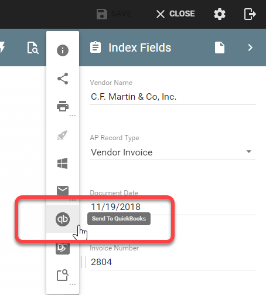Click the Vendor Name input field
Image resolution: width=266 pixels, height=295 pixels.
pos(173,97)
